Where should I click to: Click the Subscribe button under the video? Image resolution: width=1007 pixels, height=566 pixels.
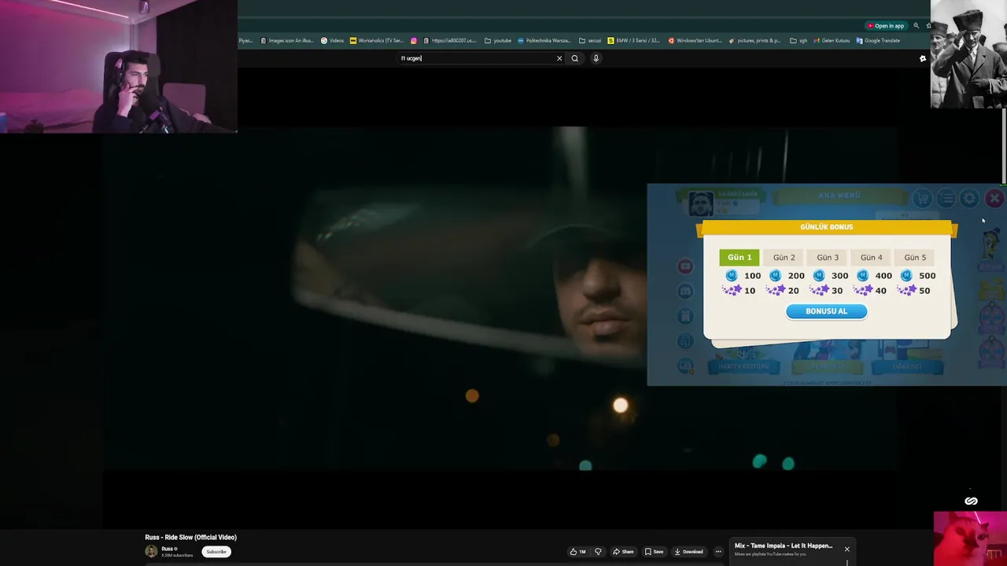click(216, 552)
